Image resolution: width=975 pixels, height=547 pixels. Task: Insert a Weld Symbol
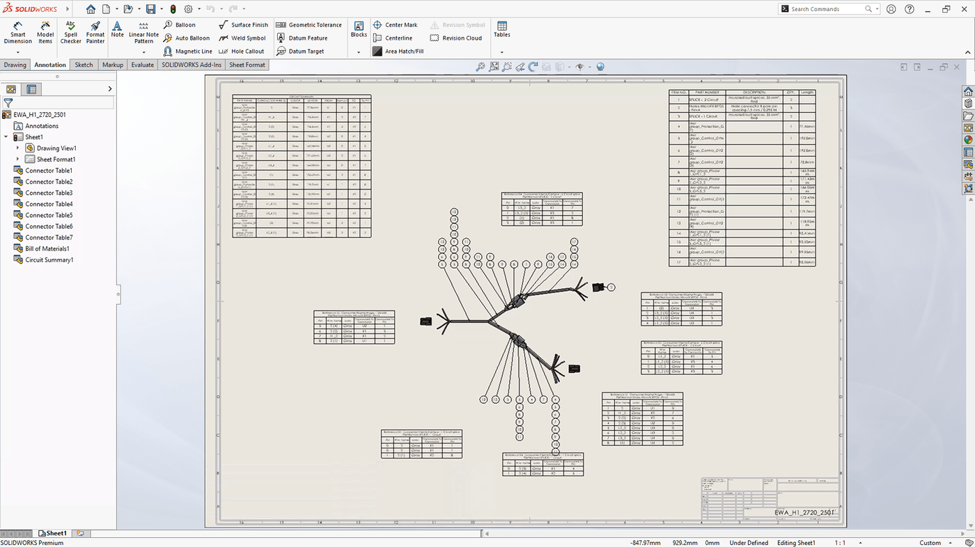243,38
